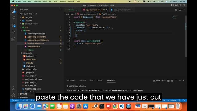
Task: Open the Go menu
Action: [x=50, y=1]
